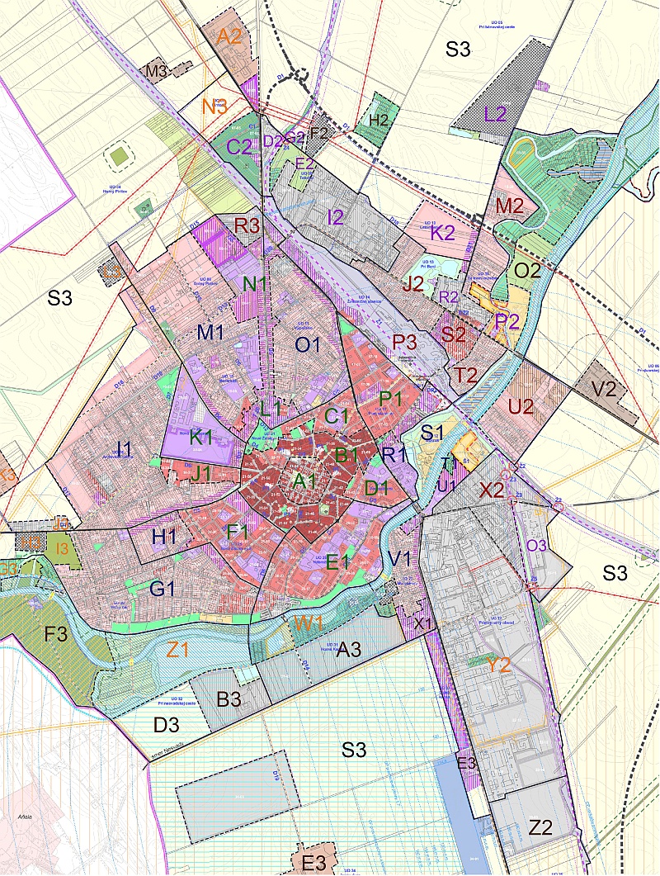The height and width of the screenshot is (876, 660).
Task: Click the dark red U2 zone label
Action: (x=521, y=406)
